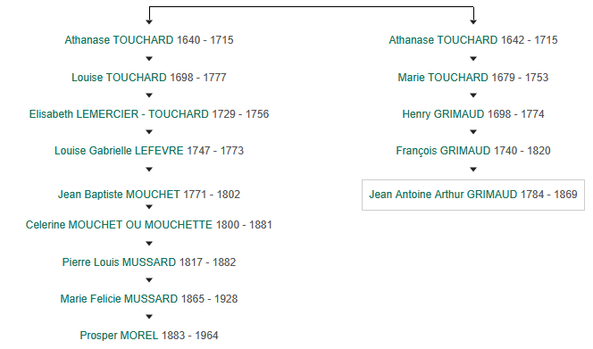
Task: Click Louise TOUCHARD 1698 - 1777
Action: (x=149, y=77)
